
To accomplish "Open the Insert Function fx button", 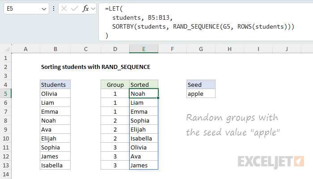I will (x=85, y=9).
